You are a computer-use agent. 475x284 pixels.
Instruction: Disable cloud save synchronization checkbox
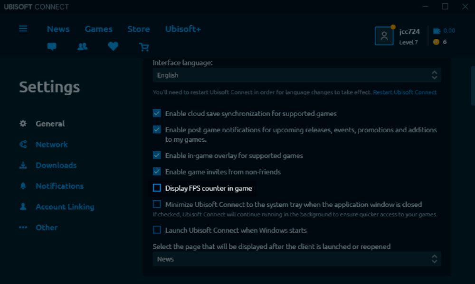(157, 113)
